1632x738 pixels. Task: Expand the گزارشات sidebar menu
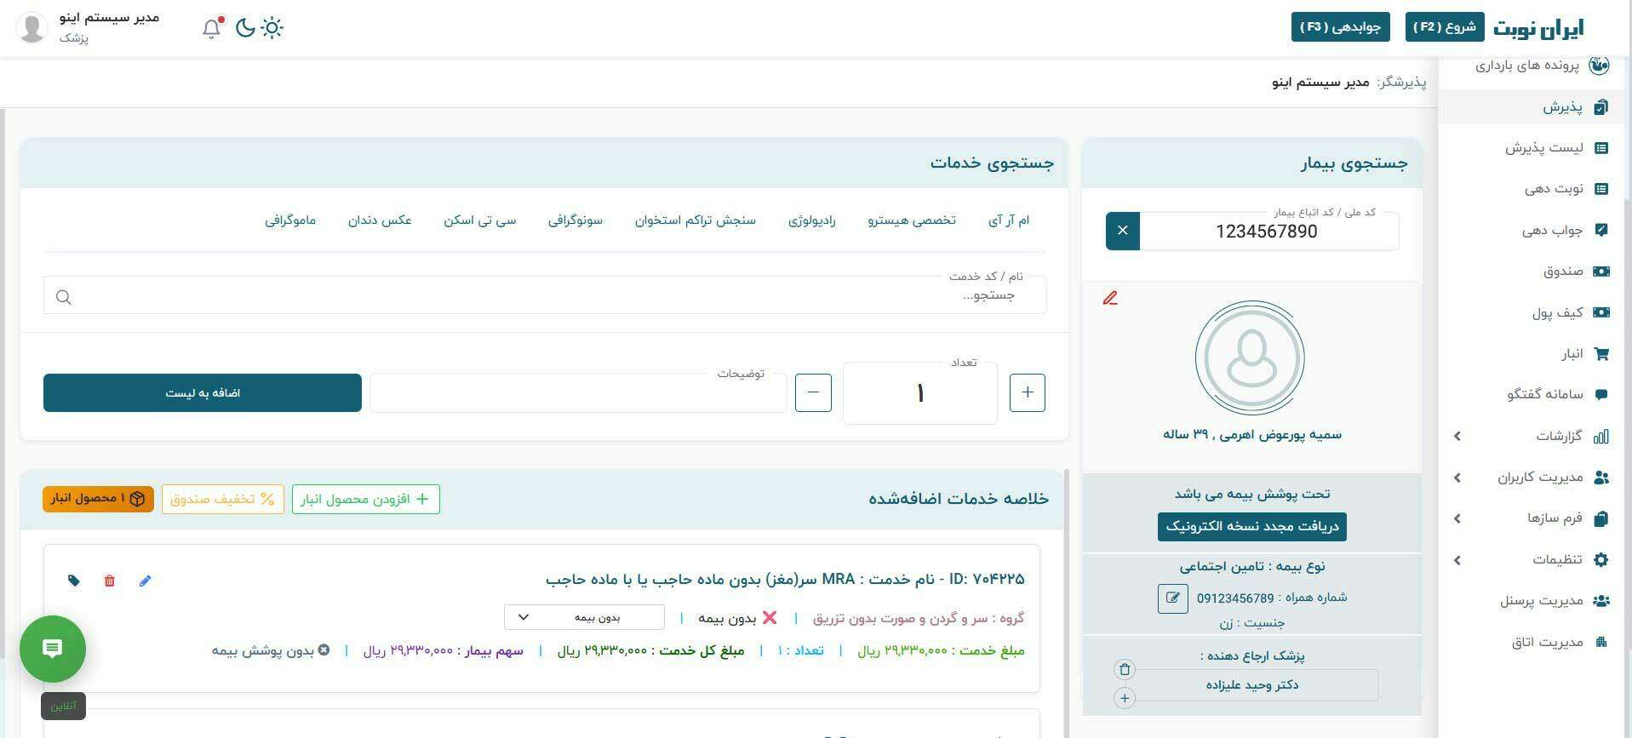click(x=1531, y=436)
